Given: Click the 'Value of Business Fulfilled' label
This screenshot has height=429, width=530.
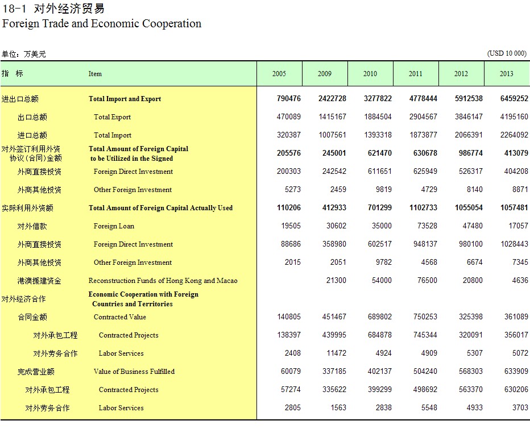Looking at the screenshot, I should [134, 371].
